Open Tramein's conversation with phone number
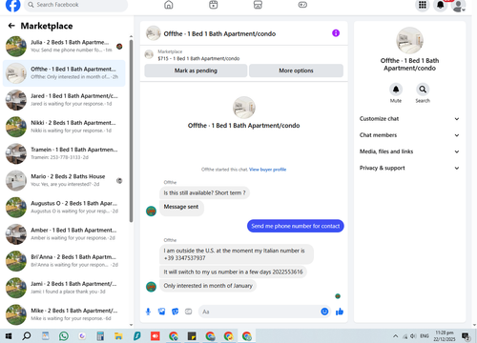Viewport: 477px width, 343px height. pos(64,153)
